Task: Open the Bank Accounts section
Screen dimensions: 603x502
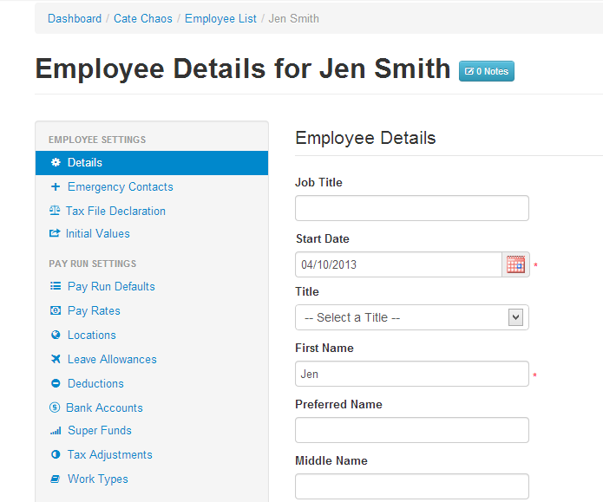Action: tap(104, 407)
